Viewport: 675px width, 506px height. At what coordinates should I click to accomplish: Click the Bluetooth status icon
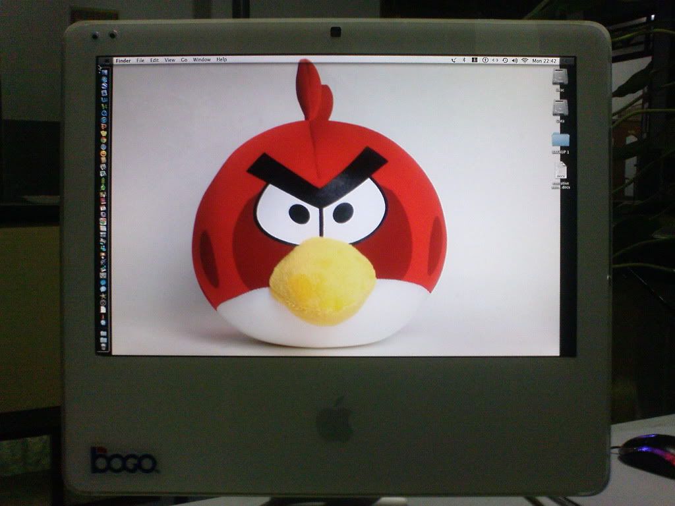tap(464, 61)
